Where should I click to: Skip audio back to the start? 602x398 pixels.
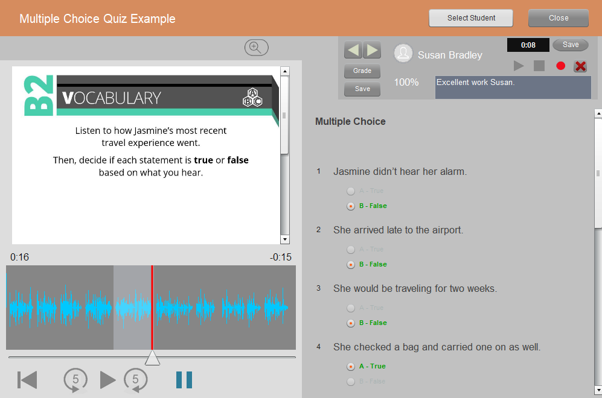27,380
